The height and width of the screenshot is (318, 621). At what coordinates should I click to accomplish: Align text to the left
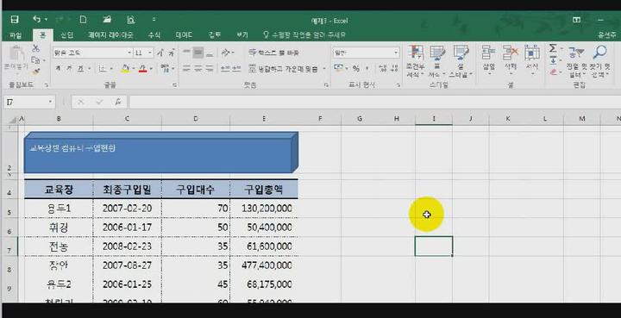tap(186, 69)
